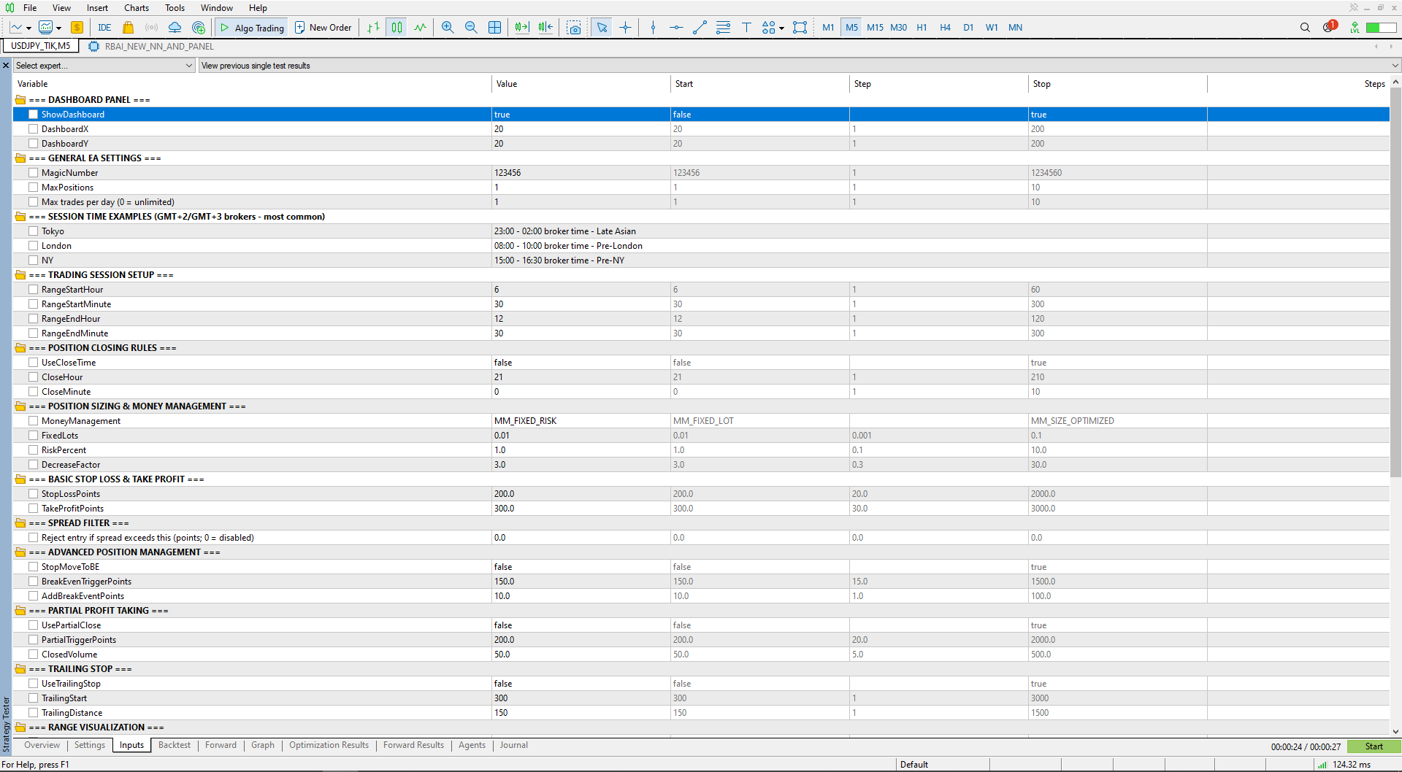Take a chart screenshot
Screen dimensions: 1402x772
coord(574,28)
